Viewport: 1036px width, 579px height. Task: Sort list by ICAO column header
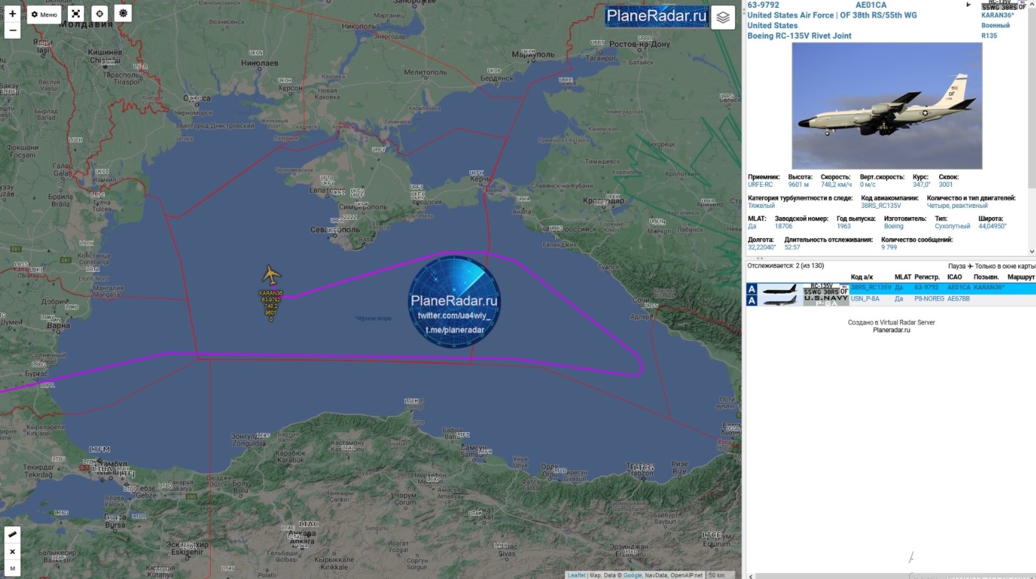point(954,277)
